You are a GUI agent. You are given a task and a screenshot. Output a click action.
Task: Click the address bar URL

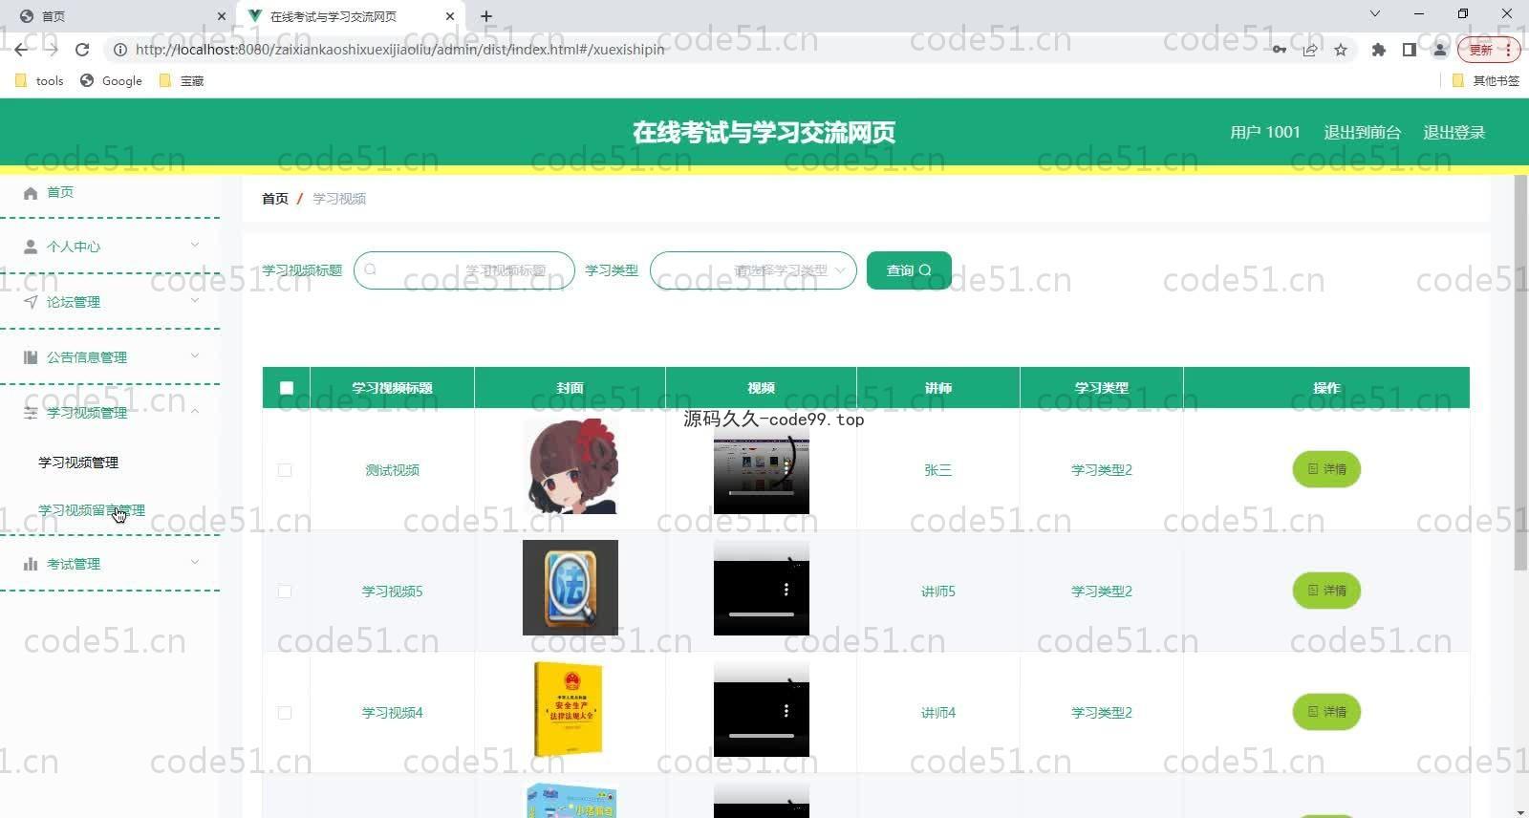[x=399, y=50]
